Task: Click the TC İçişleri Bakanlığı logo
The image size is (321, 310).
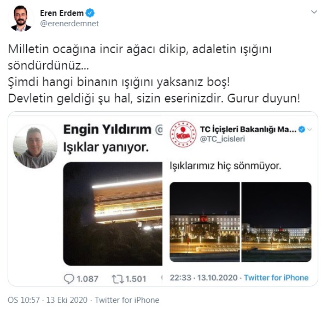Action: pos(183,134)
